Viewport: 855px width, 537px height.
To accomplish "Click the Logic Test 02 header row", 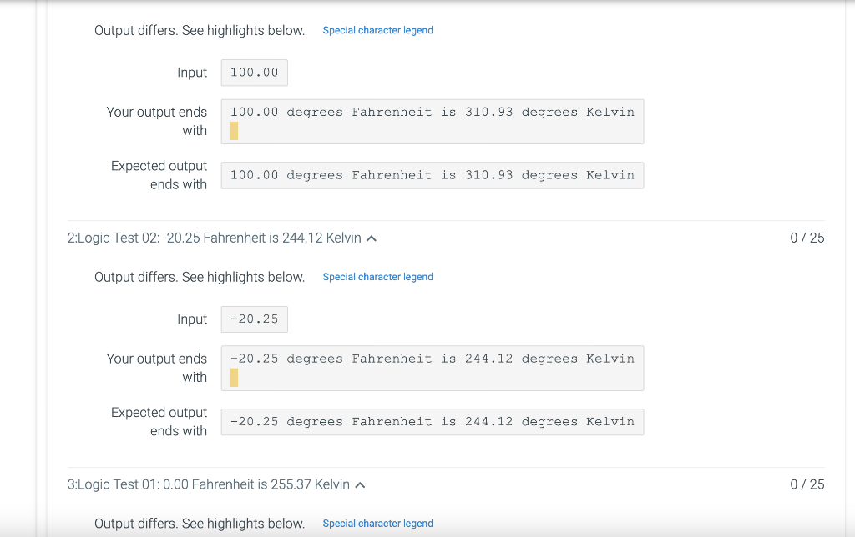I will pyautogui.click(x=213, y=238).
